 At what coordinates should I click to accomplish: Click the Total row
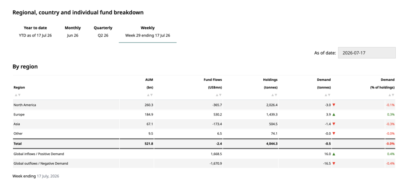(204, 144)
